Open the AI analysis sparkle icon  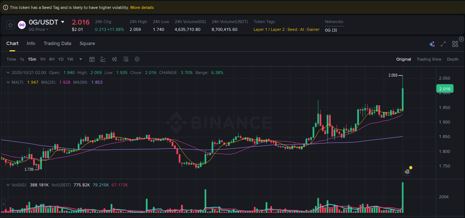click(432, 44)
